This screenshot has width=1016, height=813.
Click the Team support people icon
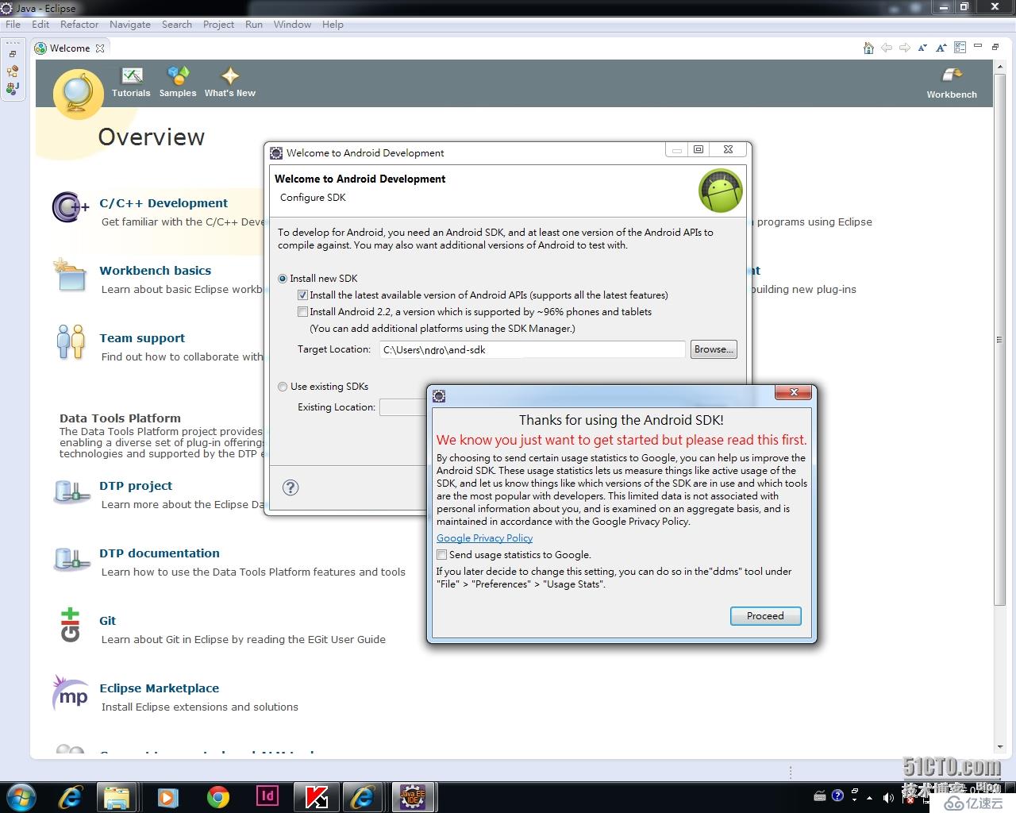(x=71, y=342)
